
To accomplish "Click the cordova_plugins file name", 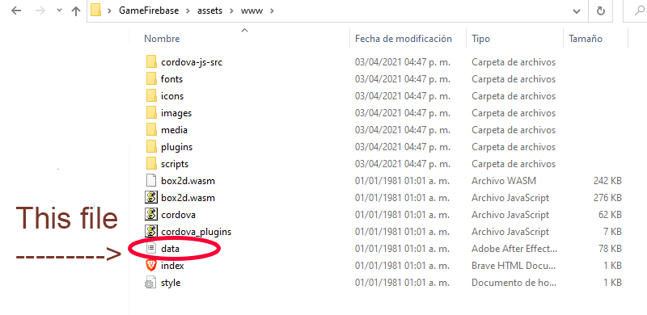I will coord(196,232).
